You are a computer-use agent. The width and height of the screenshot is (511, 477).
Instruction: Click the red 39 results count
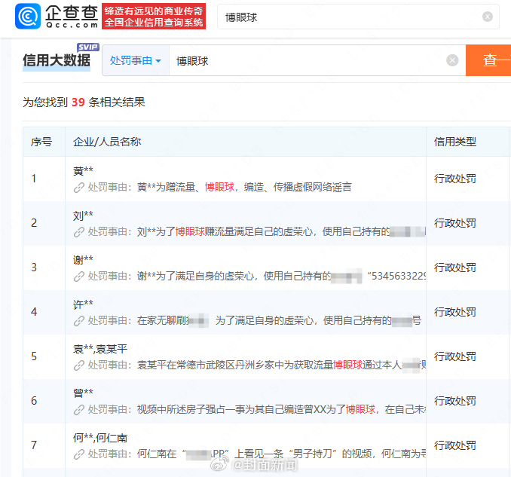(78, 102)
